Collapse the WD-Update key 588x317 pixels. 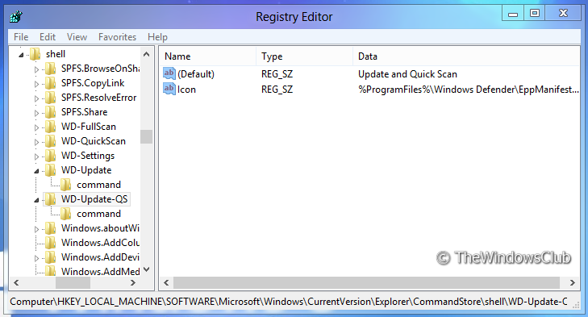36,171
